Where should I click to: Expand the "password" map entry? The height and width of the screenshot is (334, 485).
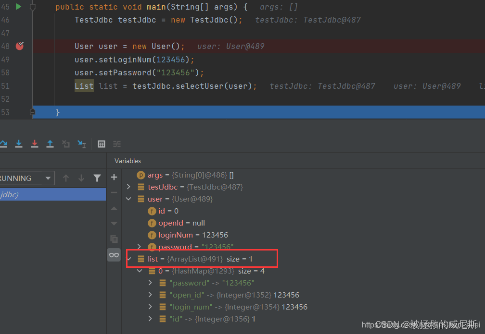point(150,283)
